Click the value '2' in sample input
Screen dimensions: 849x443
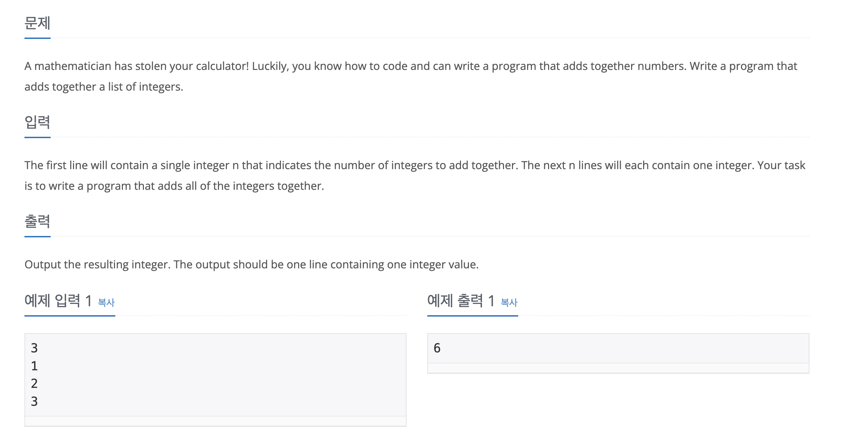pyautogui.click(x=34, y=383)
